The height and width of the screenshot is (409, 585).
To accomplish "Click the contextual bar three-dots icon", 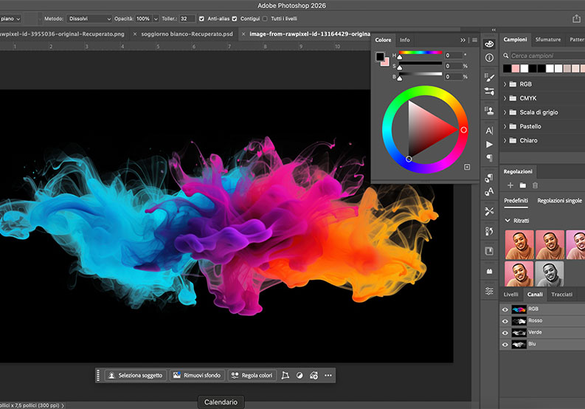I will tap(328, 376).
